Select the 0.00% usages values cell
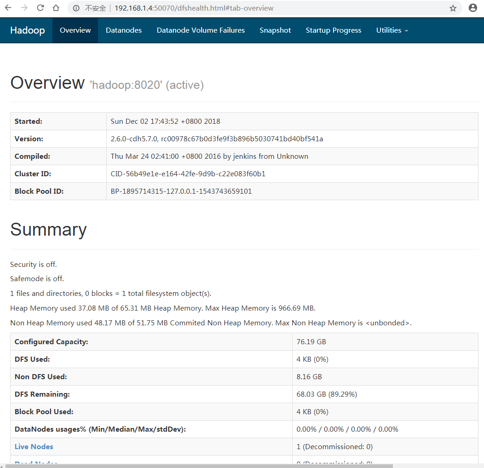 (x=385, y=429)
